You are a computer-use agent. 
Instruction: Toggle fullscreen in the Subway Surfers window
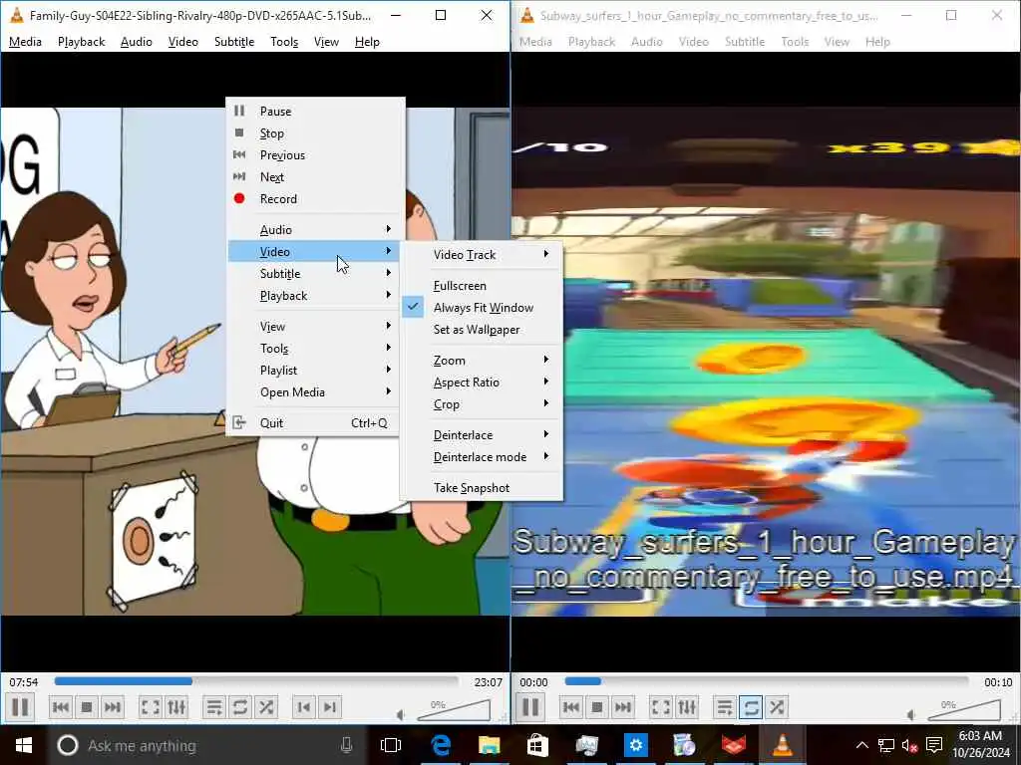click(x=661, y=707)
